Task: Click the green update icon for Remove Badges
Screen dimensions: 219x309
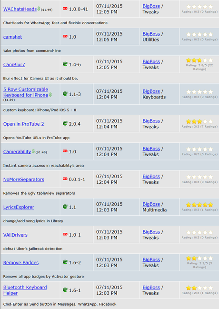Action: (x=65, y=262)
